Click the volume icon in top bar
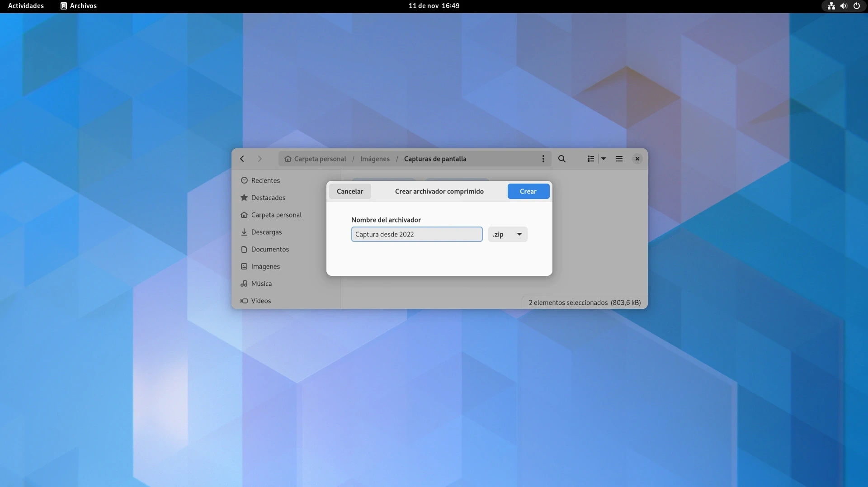The width and height of the screenshot is (868, 487). 843,6
